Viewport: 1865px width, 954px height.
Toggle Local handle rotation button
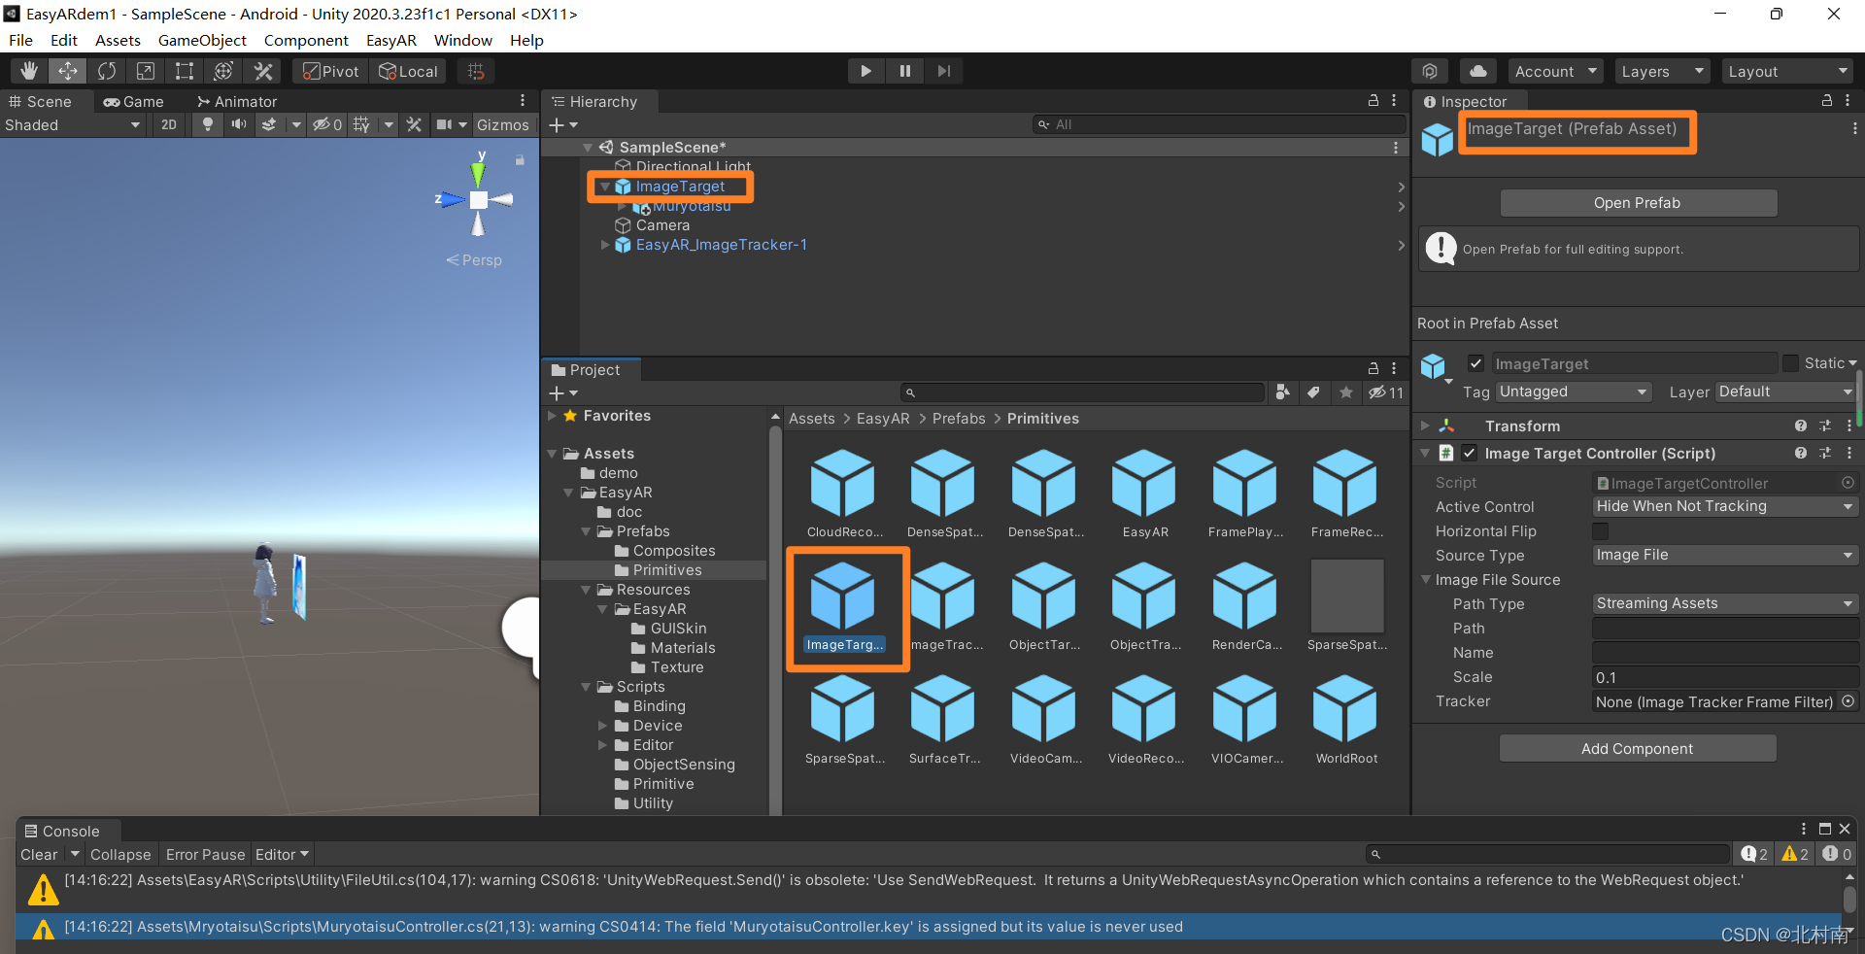pyautogui.click(x=408, y=71)
